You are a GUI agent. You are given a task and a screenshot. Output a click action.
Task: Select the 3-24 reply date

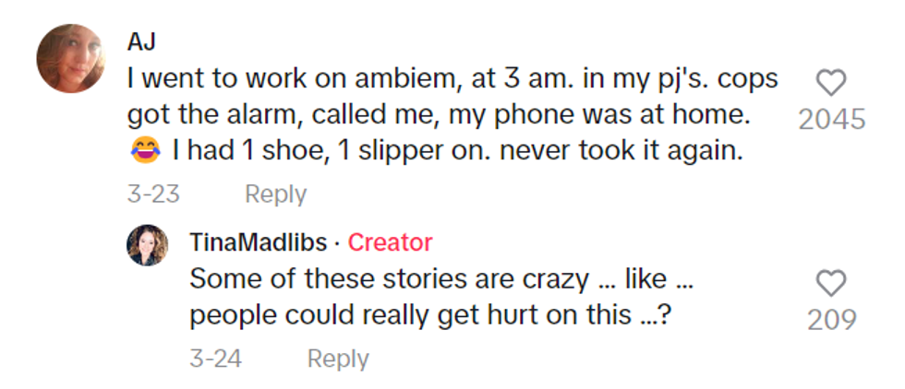[x=216, y=359]
